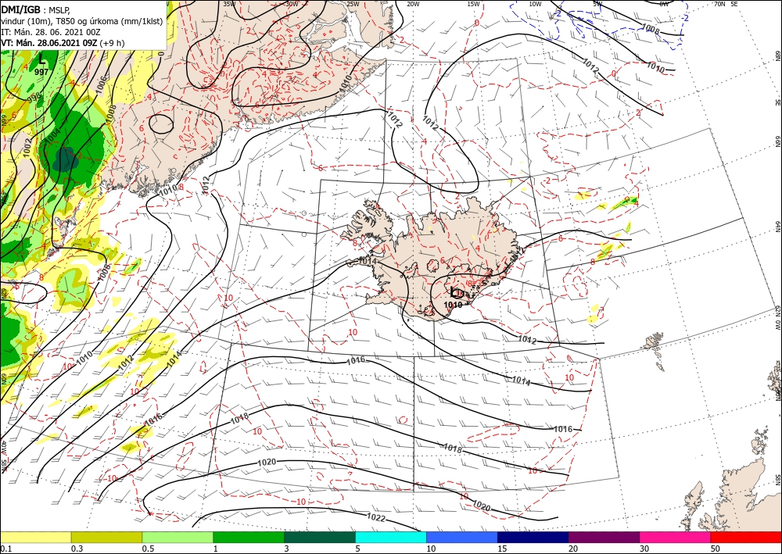Choose the navy 15–20 legend swatch

[533, 537]
